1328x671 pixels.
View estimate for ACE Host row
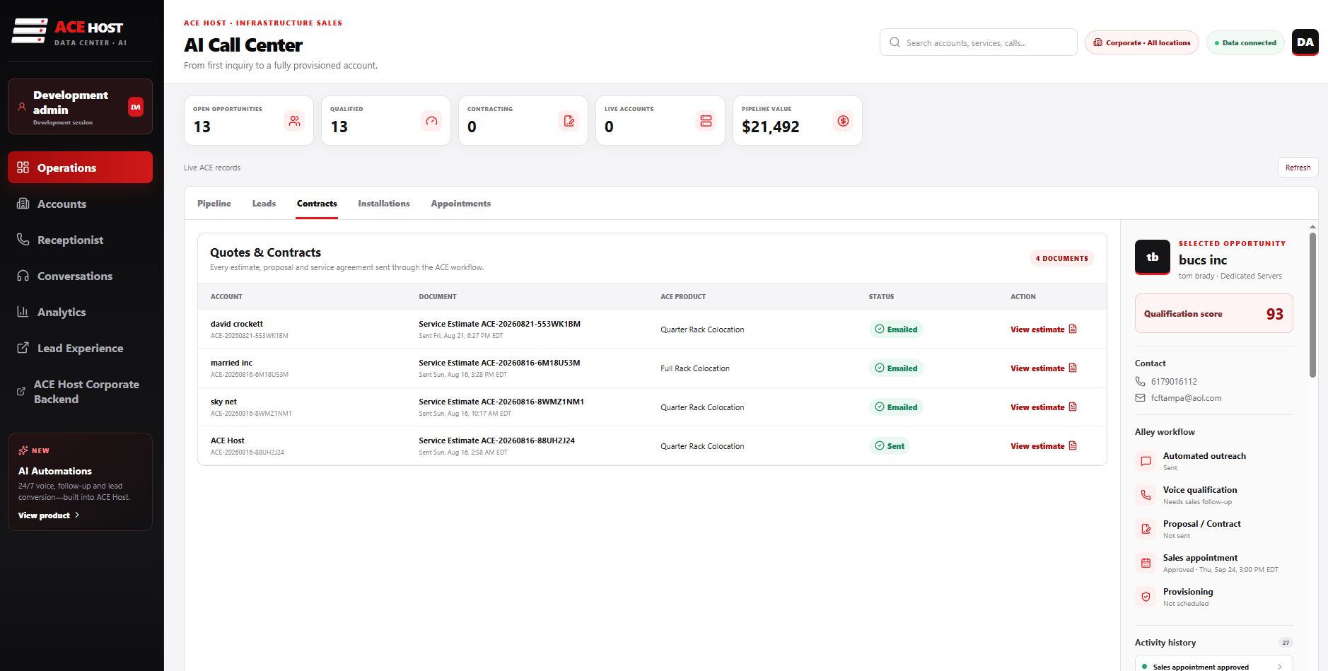point(1043,446)
